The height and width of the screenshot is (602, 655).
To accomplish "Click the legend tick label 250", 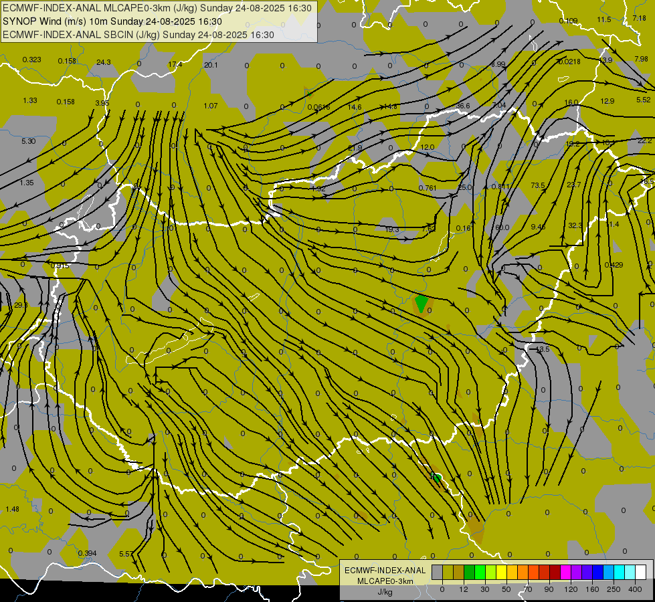I will [x=614, y=589].
